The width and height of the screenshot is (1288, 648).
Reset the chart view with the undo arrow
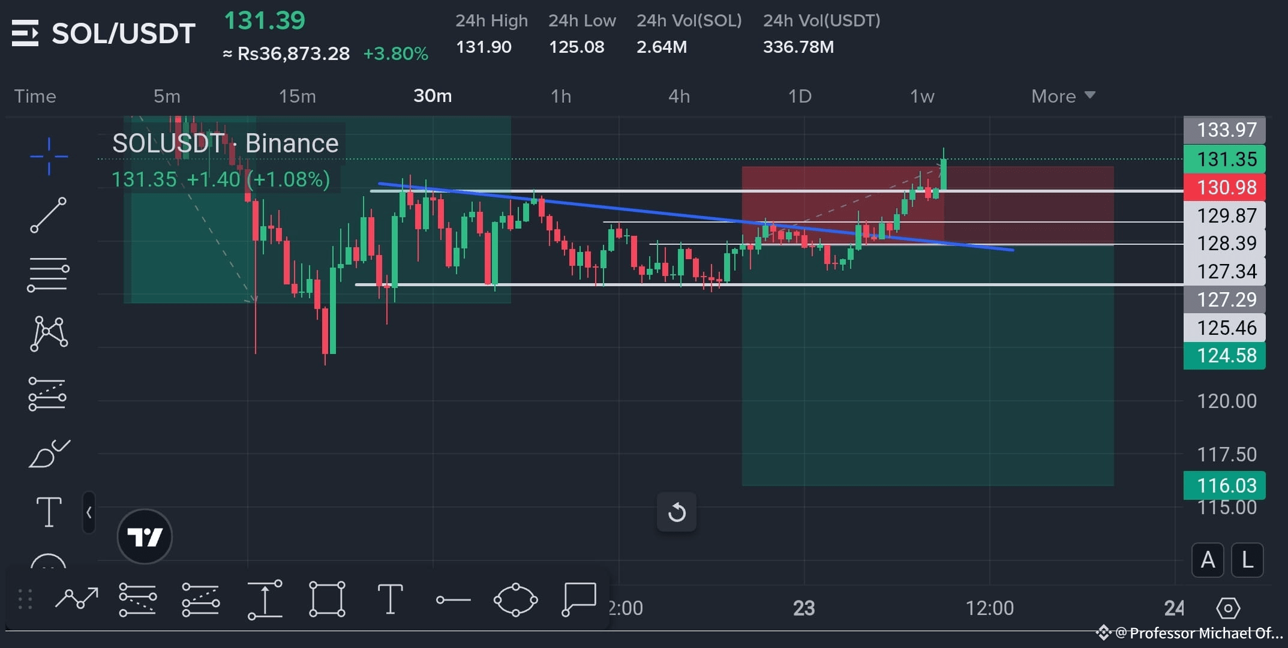tap(677, 512)
